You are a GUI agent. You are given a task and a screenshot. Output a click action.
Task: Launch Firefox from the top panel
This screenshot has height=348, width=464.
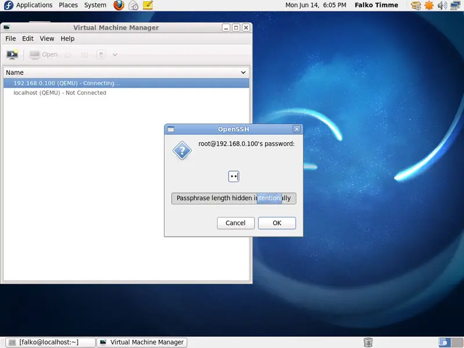click(x=119, y=5)
